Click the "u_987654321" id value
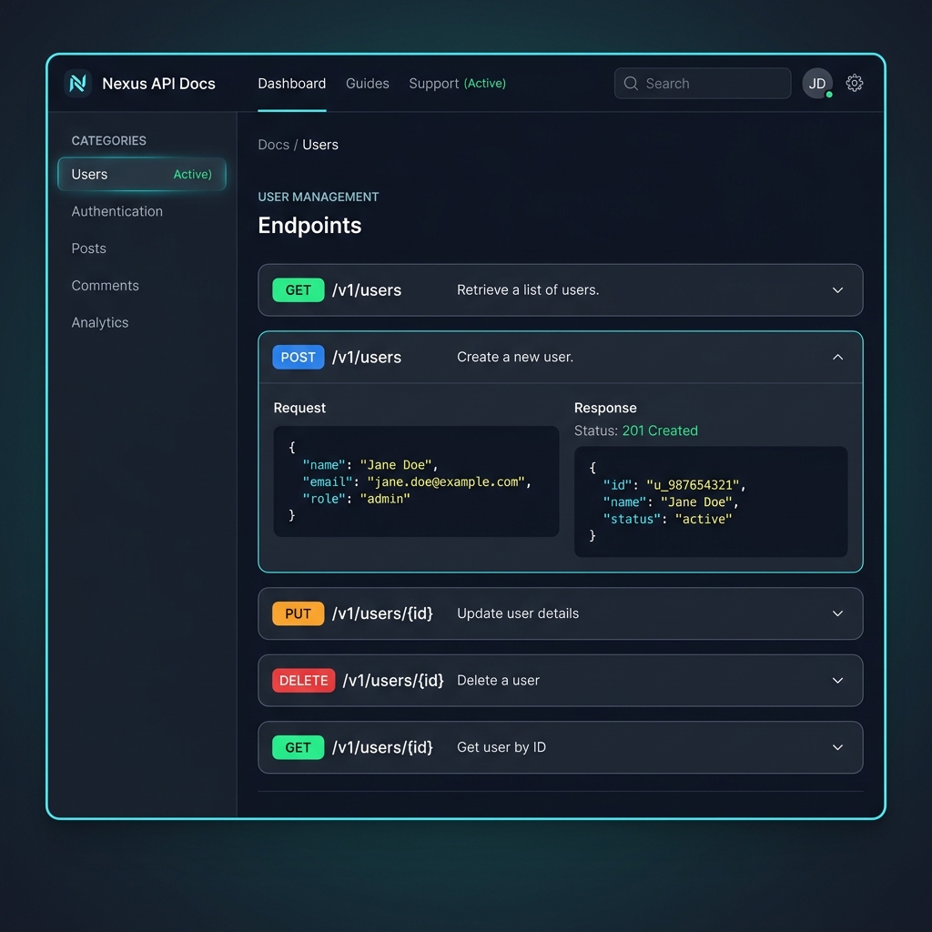This screenshot has width=932, height=932. [x=693, y=485]
